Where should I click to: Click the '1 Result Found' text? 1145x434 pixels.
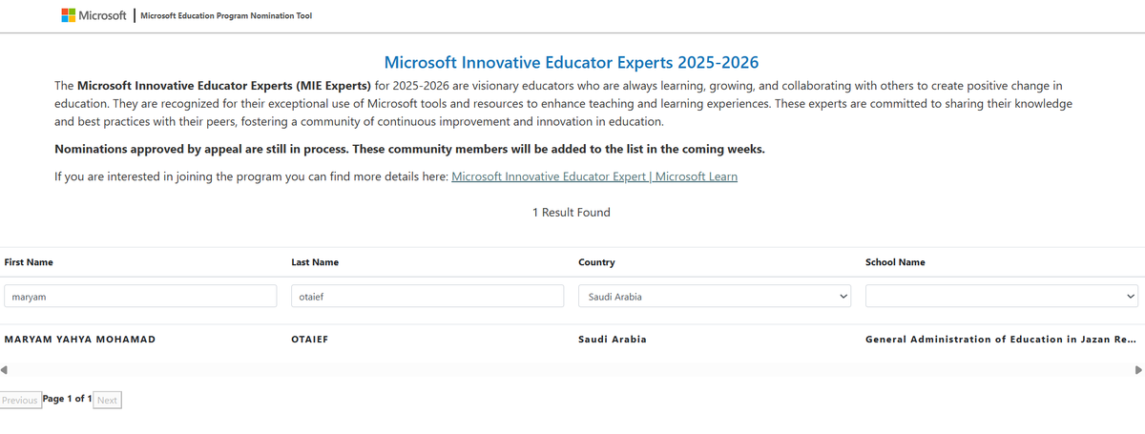[572, 212]
